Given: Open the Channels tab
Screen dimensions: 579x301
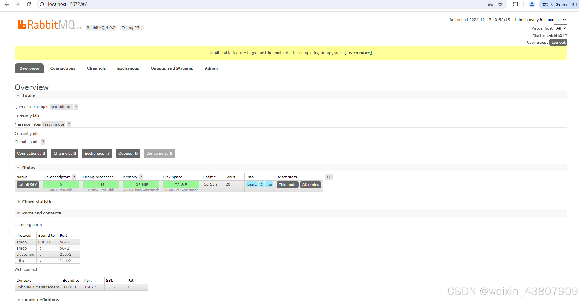Looking at the screenshot, I should click(96, 68).
